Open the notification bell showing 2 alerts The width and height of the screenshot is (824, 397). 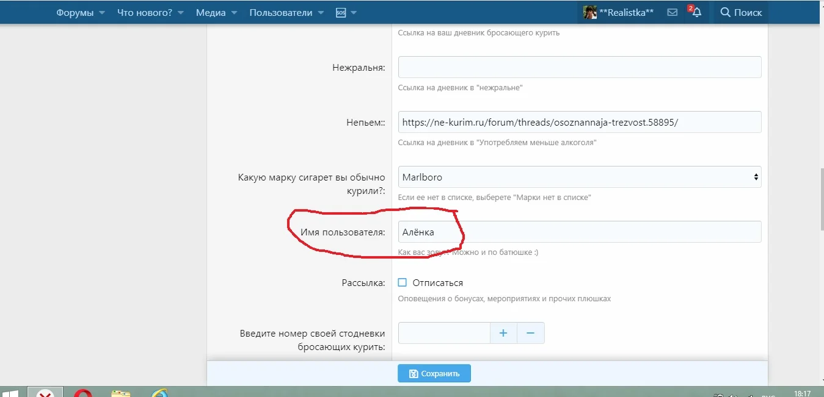tap(696, 12)
